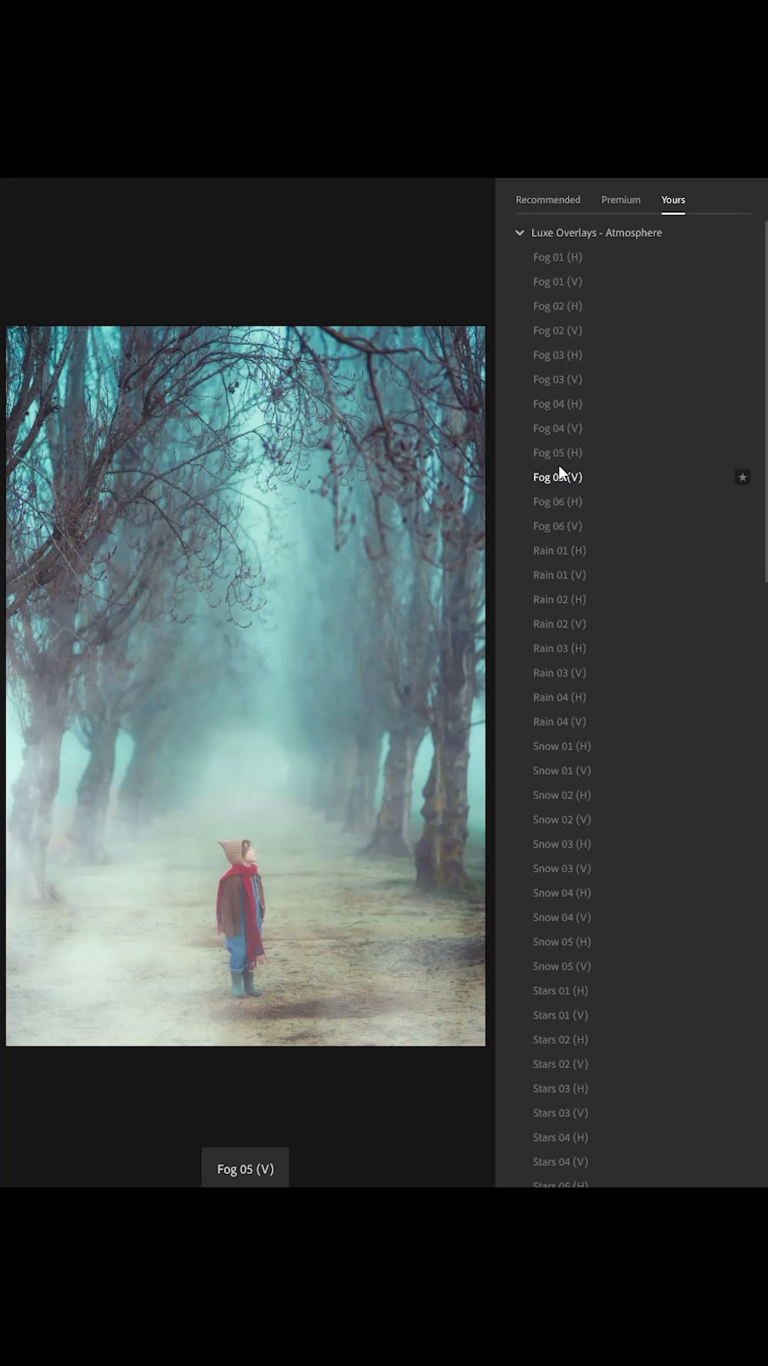This screenshot has height=1366, width=768.
Task: Apply Rain 04 (H) overlay
Action: pyautogui.click(x=560, y=697)
